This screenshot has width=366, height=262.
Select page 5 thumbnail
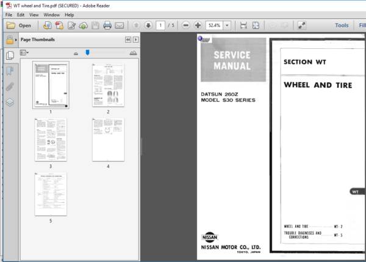click(51, 194)
